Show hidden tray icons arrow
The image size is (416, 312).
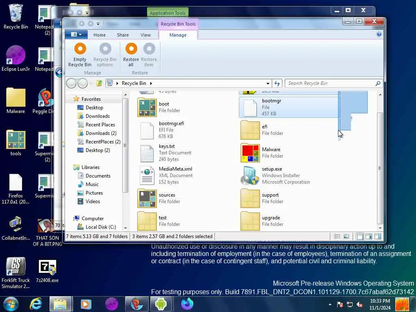[x=330, y=304]
